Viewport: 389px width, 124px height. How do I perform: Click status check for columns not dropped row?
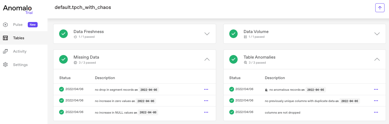[x=232, y=112]
